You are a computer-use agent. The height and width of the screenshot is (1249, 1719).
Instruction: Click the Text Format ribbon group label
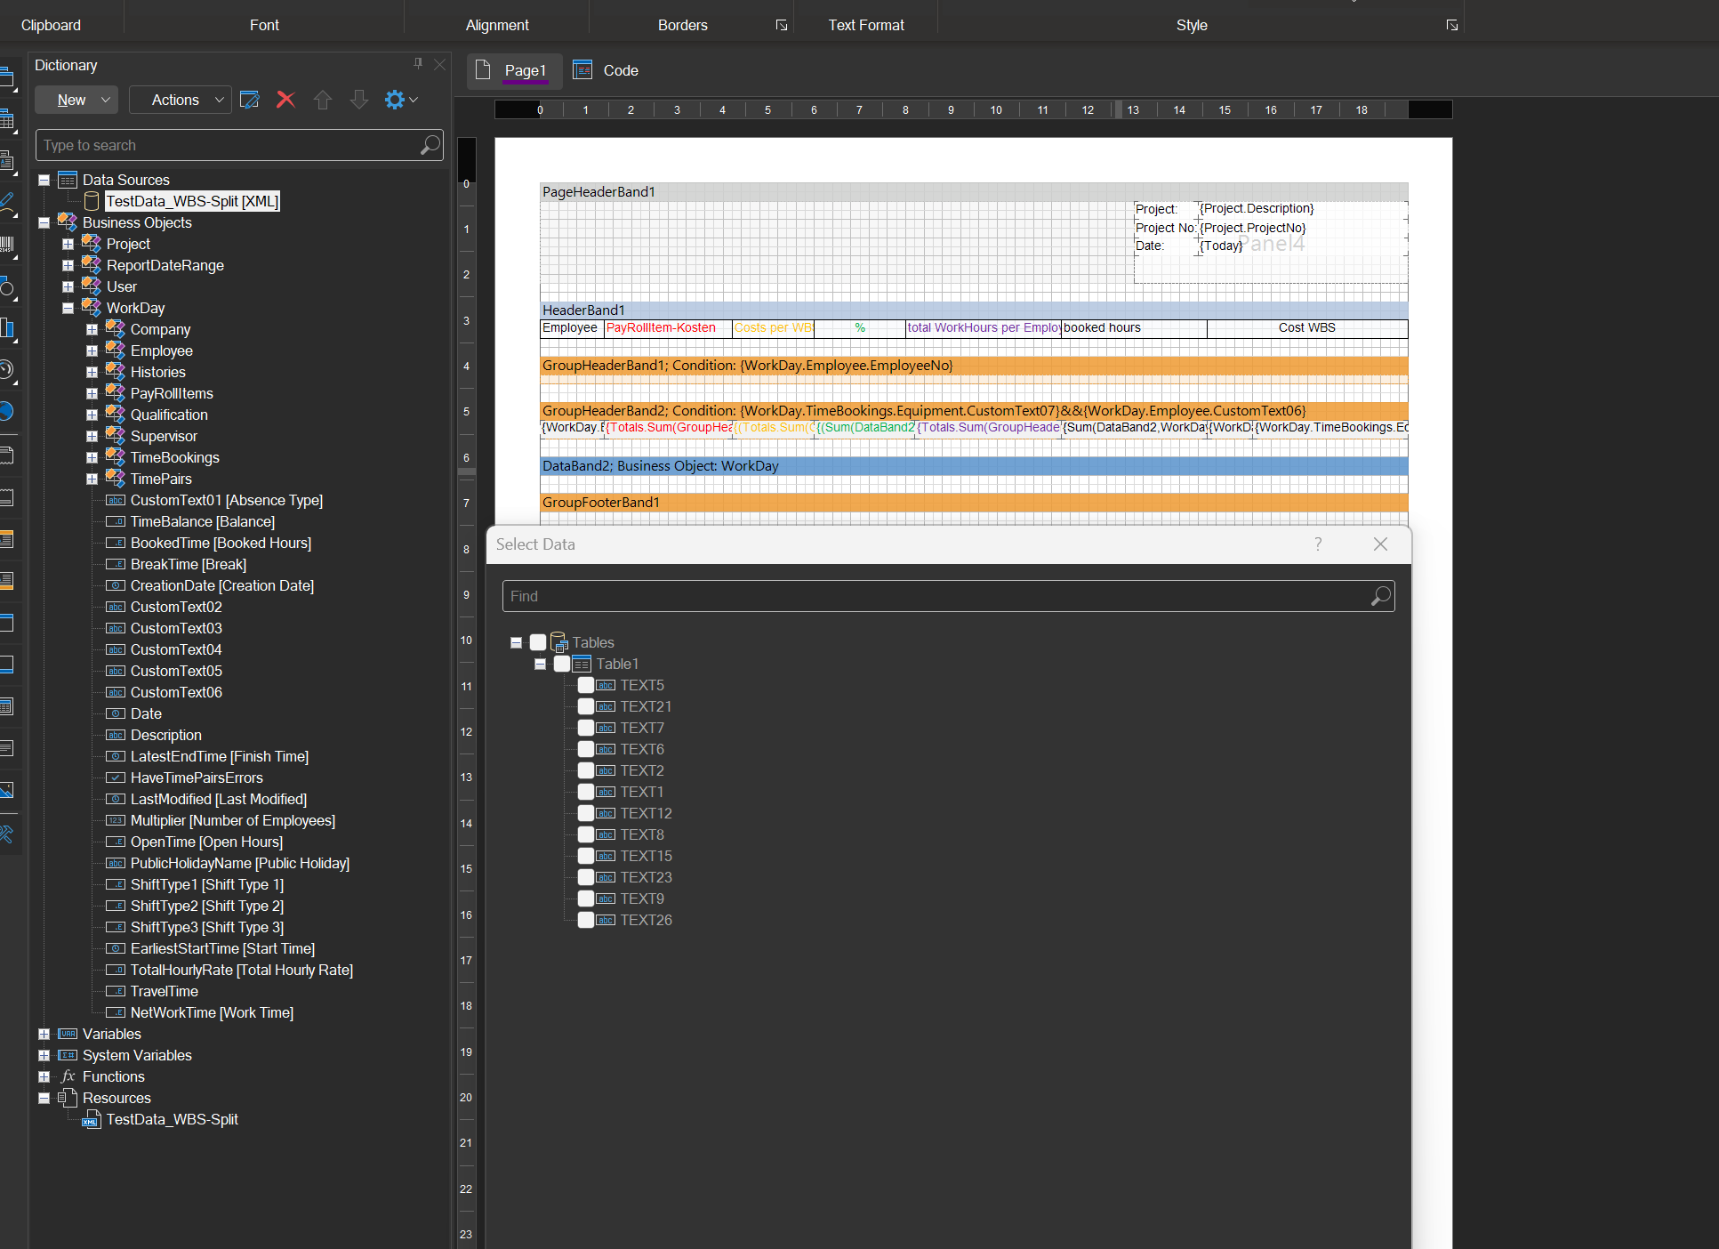tap(866, 25)
